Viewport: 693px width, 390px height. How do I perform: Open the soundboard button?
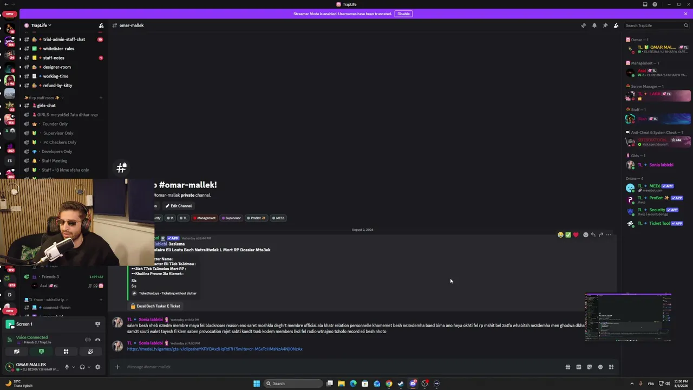click(90, 352)
